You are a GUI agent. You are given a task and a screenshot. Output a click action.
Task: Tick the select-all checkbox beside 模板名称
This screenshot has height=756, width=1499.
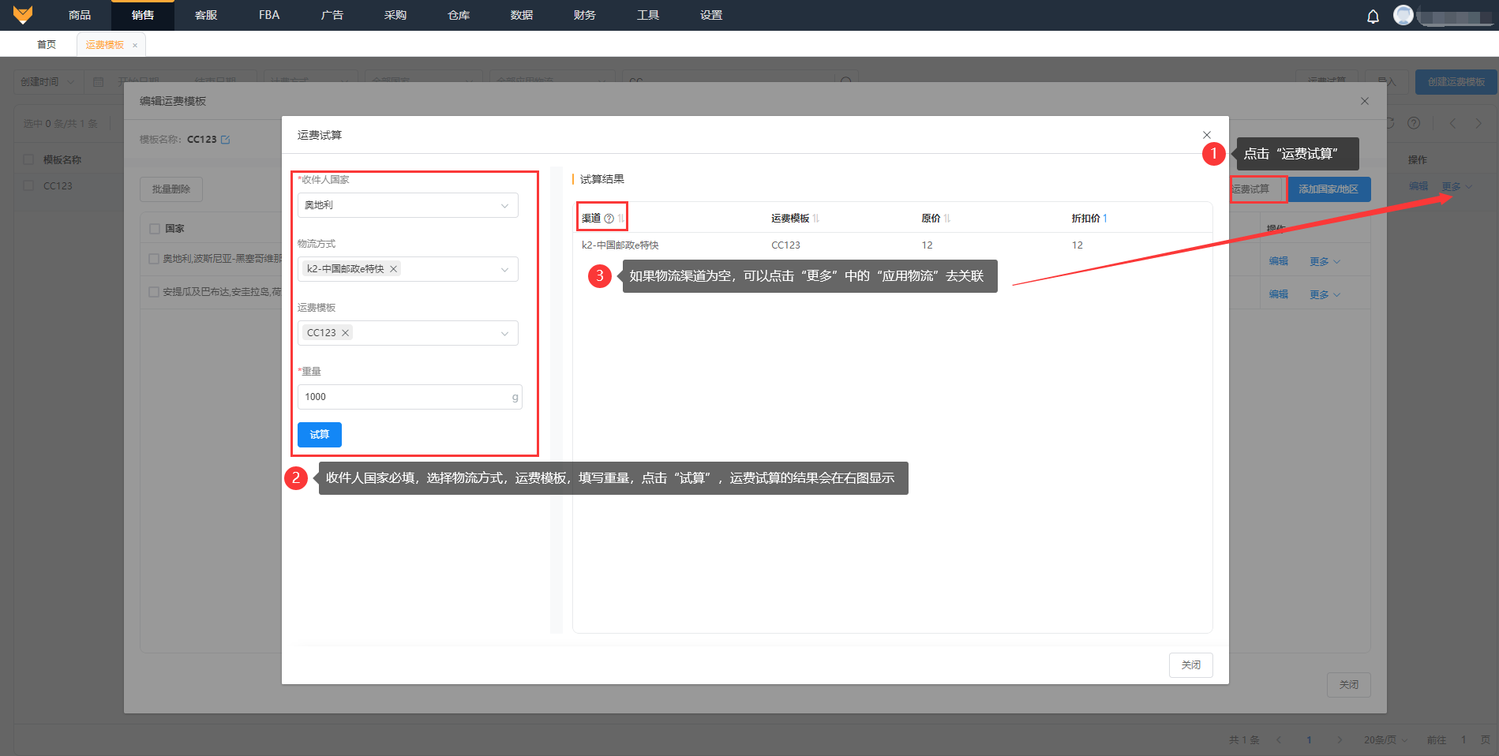pos(28,159)
